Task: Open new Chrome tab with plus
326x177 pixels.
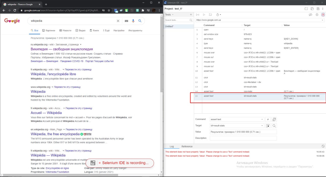Action: (x=46, y=4)
